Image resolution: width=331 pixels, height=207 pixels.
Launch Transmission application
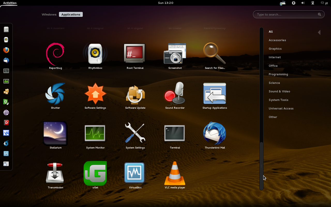pos(55,175)
